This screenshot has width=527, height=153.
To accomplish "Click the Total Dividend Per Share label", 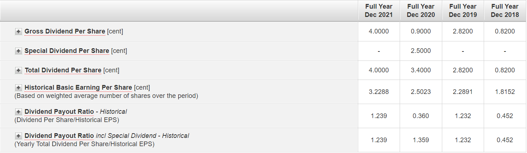I will tap(63, 70).
